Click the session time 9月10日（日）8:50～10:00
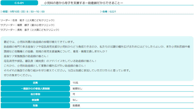This screenshot has height=109, width=194. [29, 12]
